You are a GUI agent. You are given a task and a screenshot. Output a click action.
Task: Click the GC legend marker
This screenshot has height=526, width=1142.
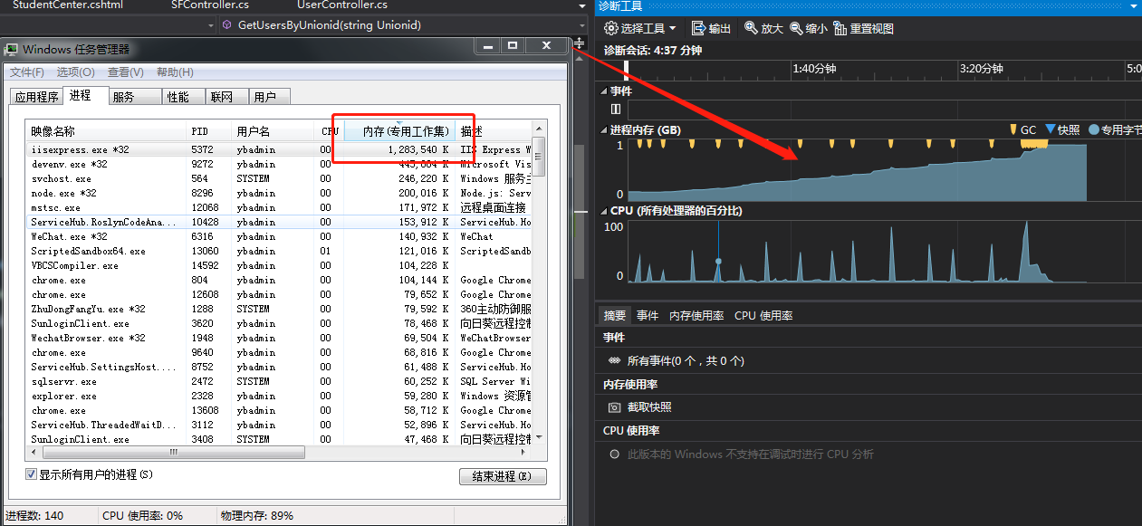(x=1013, y=130)
